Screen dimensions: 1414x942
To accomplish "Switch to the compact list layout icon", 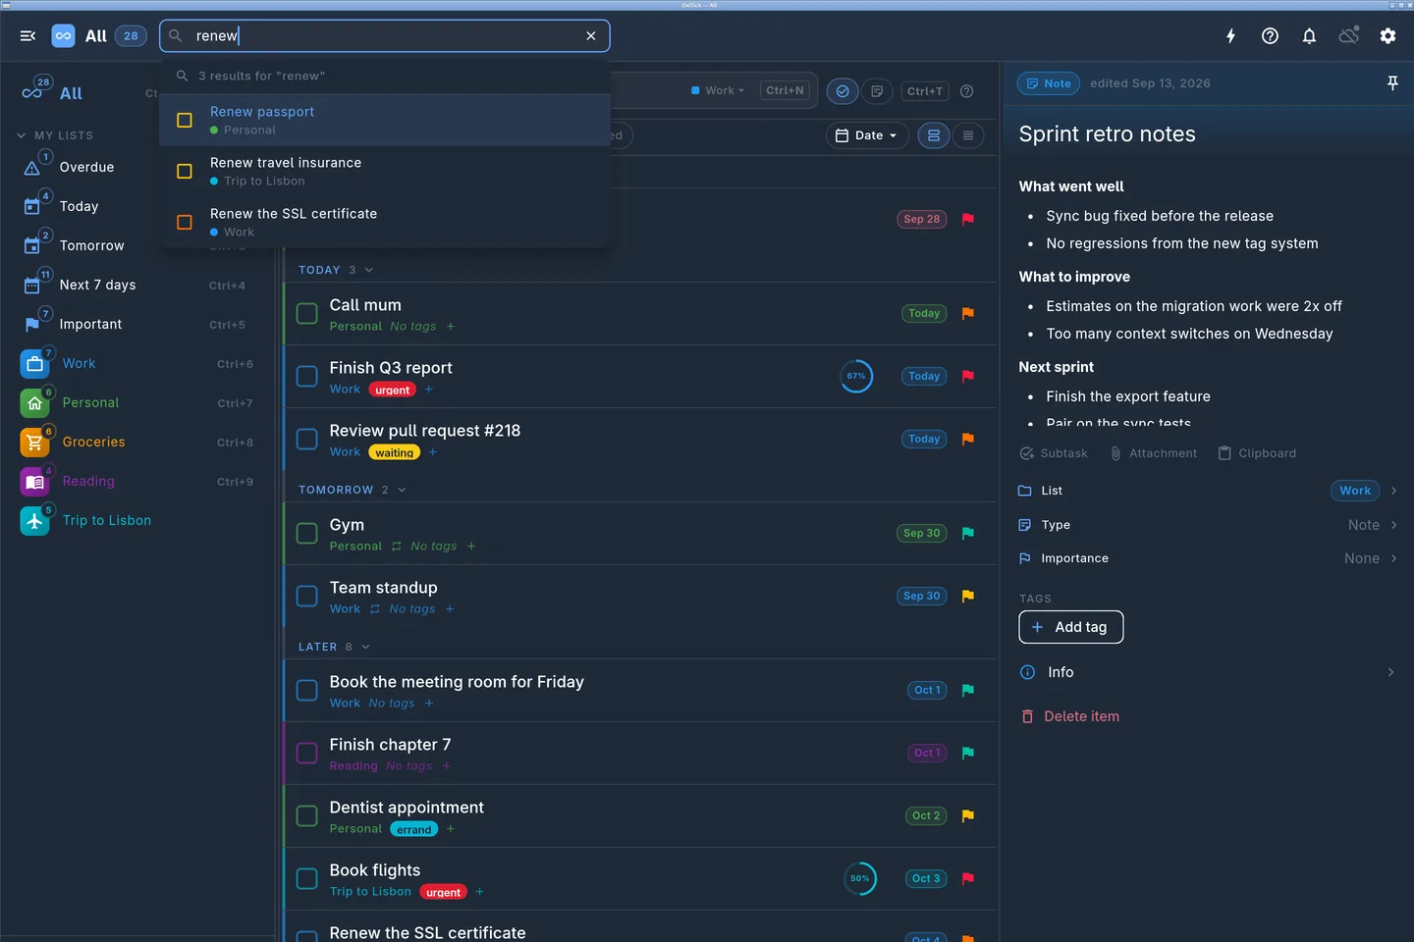I will click(968, 135).
